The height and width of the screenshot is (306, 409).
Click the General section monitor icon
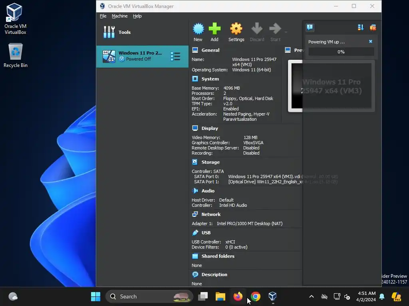[195, 50]
